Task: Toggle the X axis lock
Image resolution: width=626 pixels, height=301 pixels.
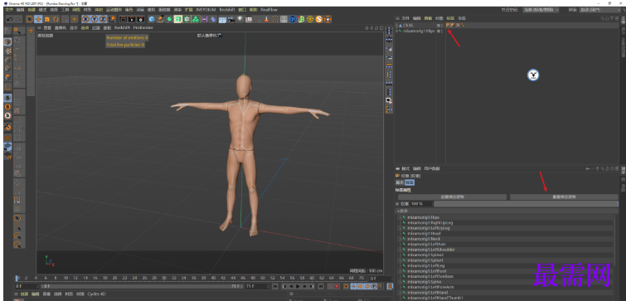Action: (x=85, y=19)
